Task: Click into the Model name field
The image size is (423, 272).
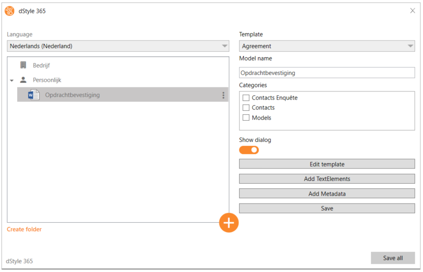Action: [x=327, y=73]
